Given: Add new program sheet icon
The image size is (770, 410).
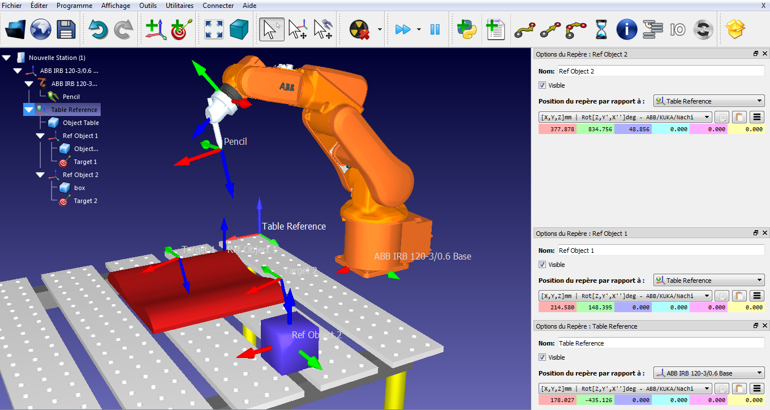Looking at the screenshot, I should [x=494, y=29].
